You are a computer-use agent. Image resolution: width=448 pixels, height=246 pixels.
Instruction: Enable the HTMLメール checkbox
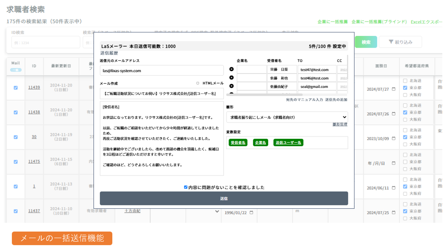tap(198, 83)
